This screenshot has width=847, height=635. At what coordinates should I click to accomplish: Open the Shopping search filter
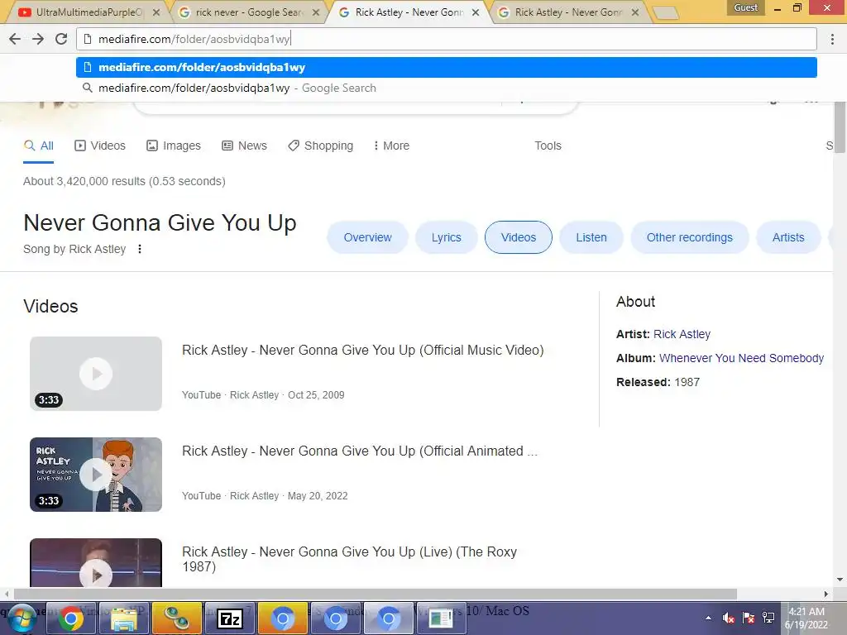point(320,146)
